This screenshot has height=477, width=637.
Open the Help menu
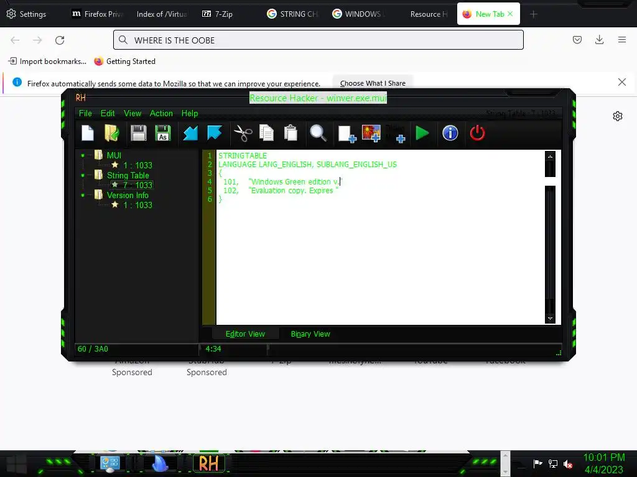point(190,113)
